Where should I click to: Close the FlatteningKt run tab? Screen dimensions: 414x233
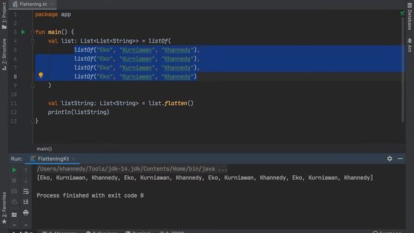tap(74, 159)
